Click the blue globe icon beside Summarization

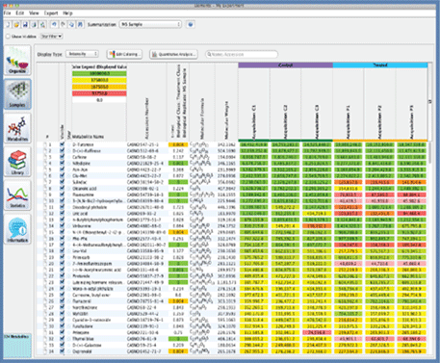[191, 24]
